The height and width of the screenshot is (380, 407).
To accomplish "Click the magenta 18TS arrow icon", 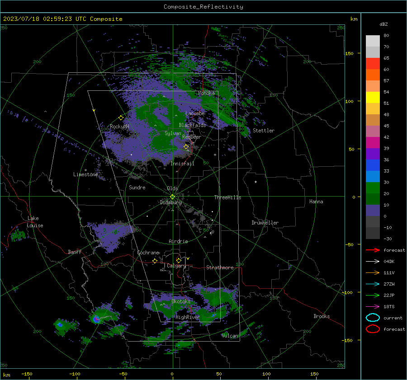I will tap(373, 306).
